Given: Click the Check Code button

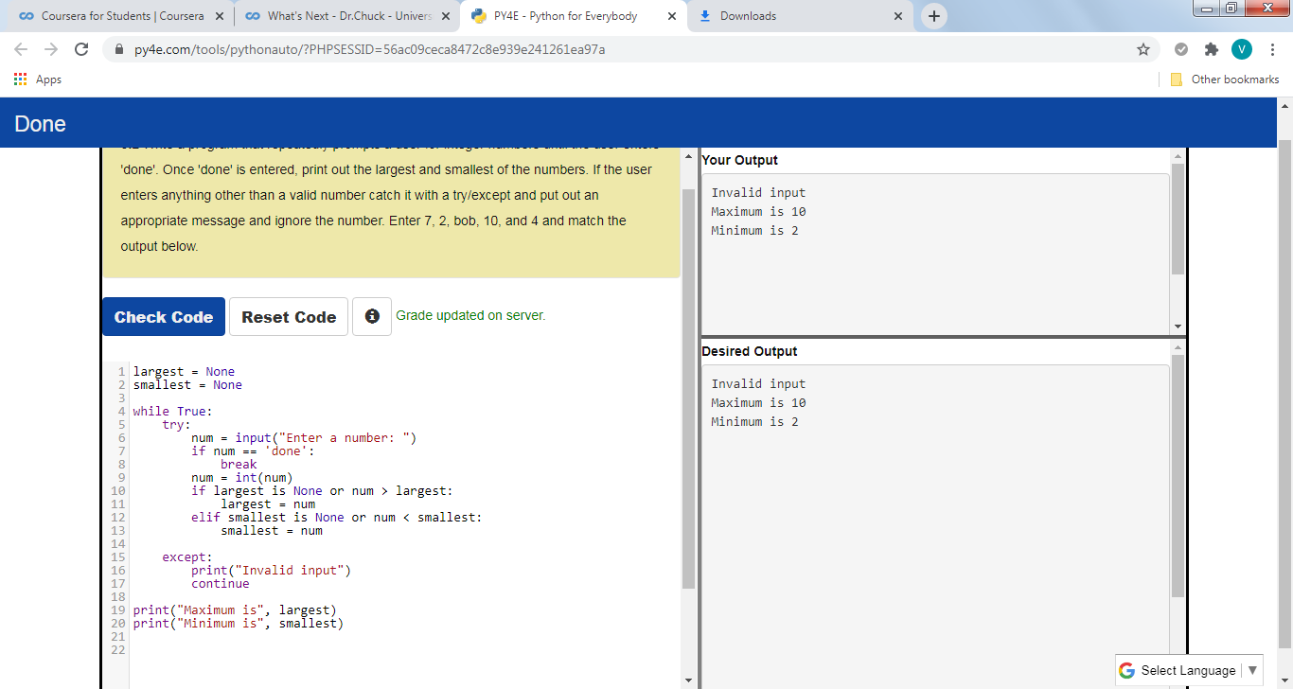Looking at the screenshot, I should click(x=164, y=316).
